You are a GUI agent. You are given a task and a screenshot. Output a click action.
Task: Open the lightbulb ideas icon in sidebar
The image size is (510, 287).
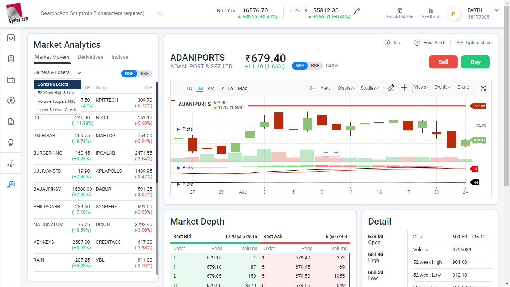[11, 142]
